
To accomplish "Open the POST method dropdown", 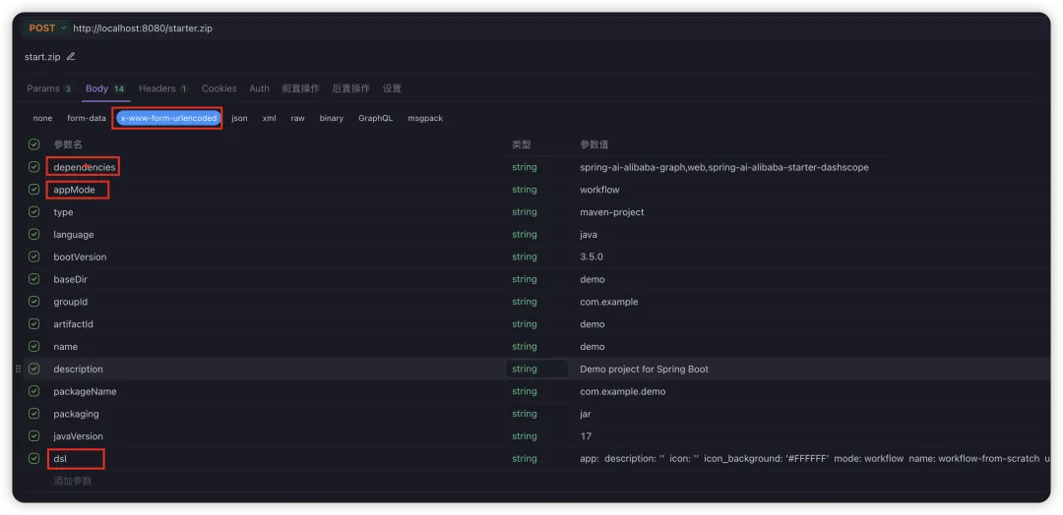I will click(47, 29).
